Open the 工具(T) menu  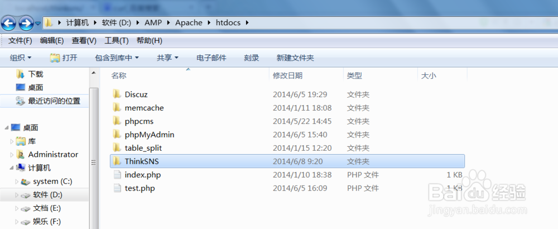[x=117, y=41]
